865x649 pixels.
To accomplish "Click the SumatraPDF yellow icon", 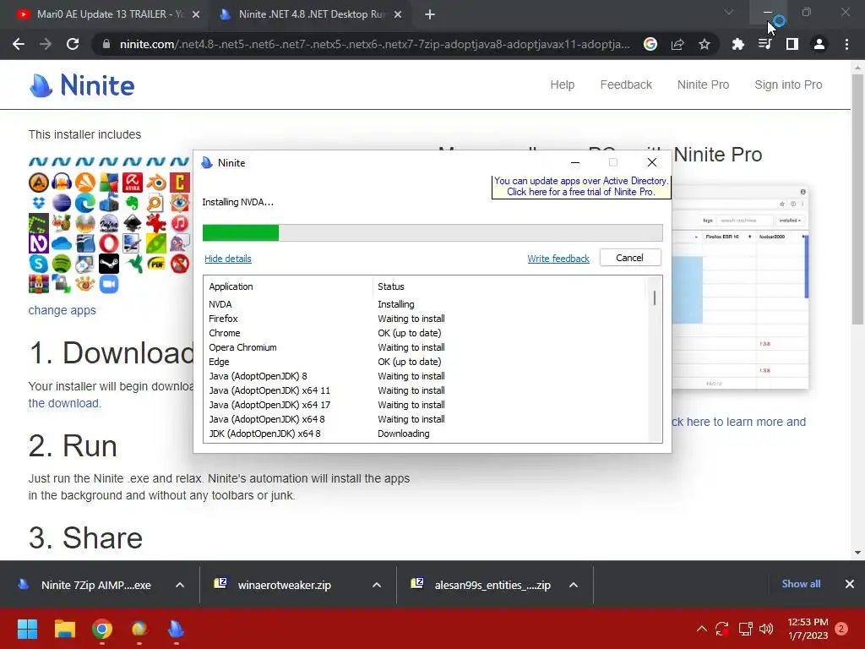I will [156, 264].
